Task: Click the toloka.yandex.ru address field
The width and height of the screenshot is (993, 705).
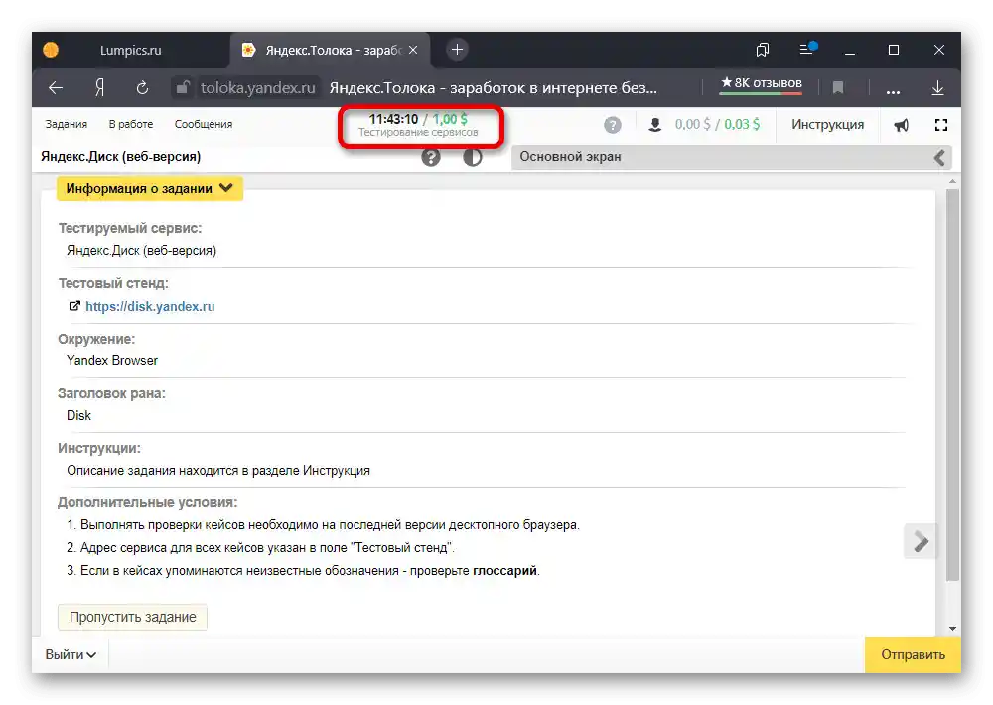Action: click(x=258, y=88)
